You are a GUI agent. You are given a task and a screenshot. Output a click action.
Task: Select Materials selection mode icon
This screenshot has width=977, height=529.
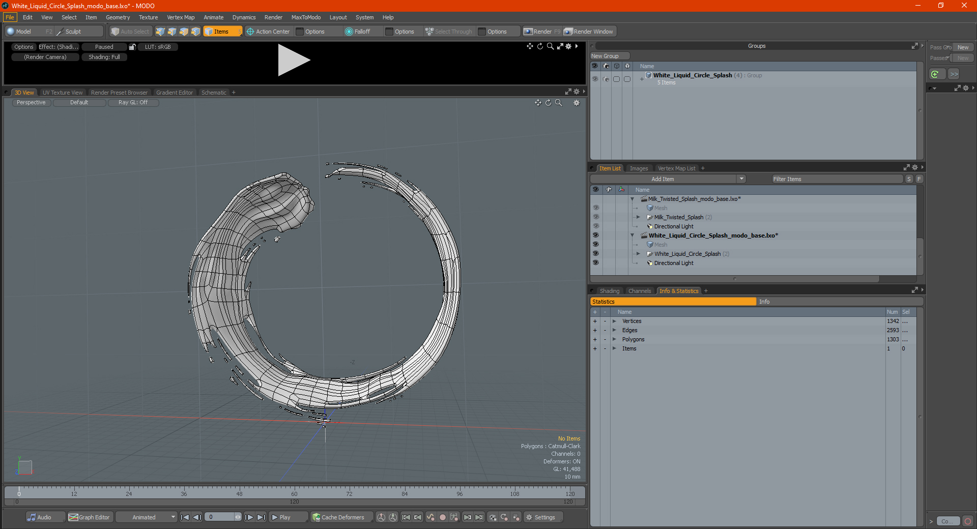[x=195, y=32]
